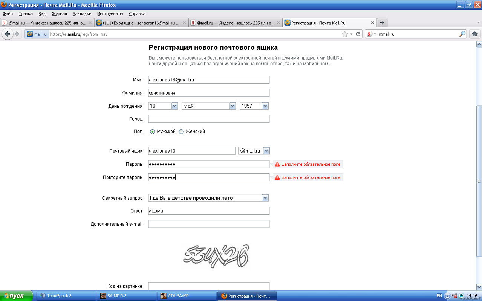Click the warning icon next to Повторите пароль
Screen dimensions: 482x301
pos(277,177)
